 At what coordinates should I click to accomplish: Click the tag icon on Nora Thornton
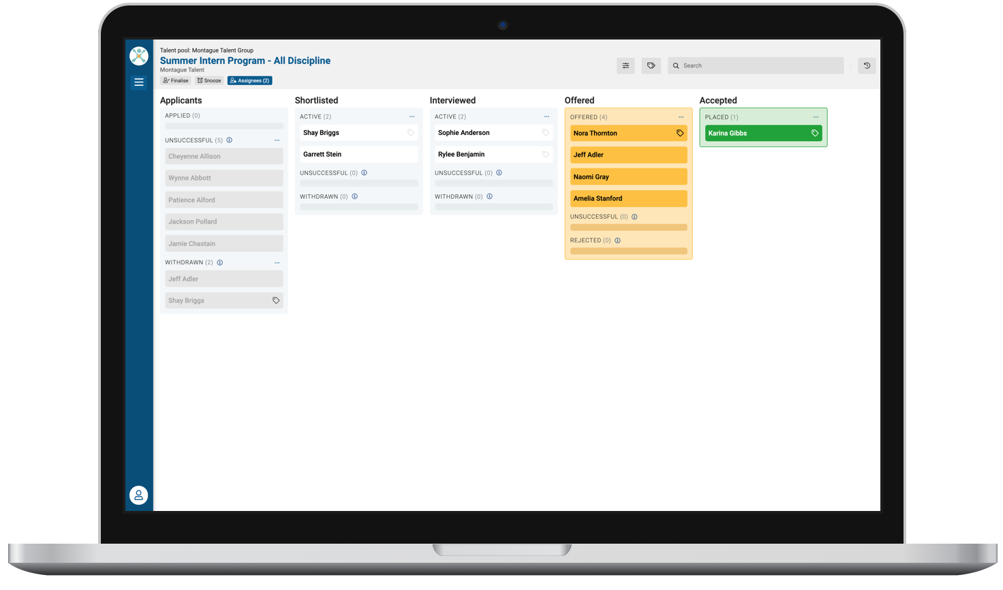pyautogui.click(x=680, y=134)
